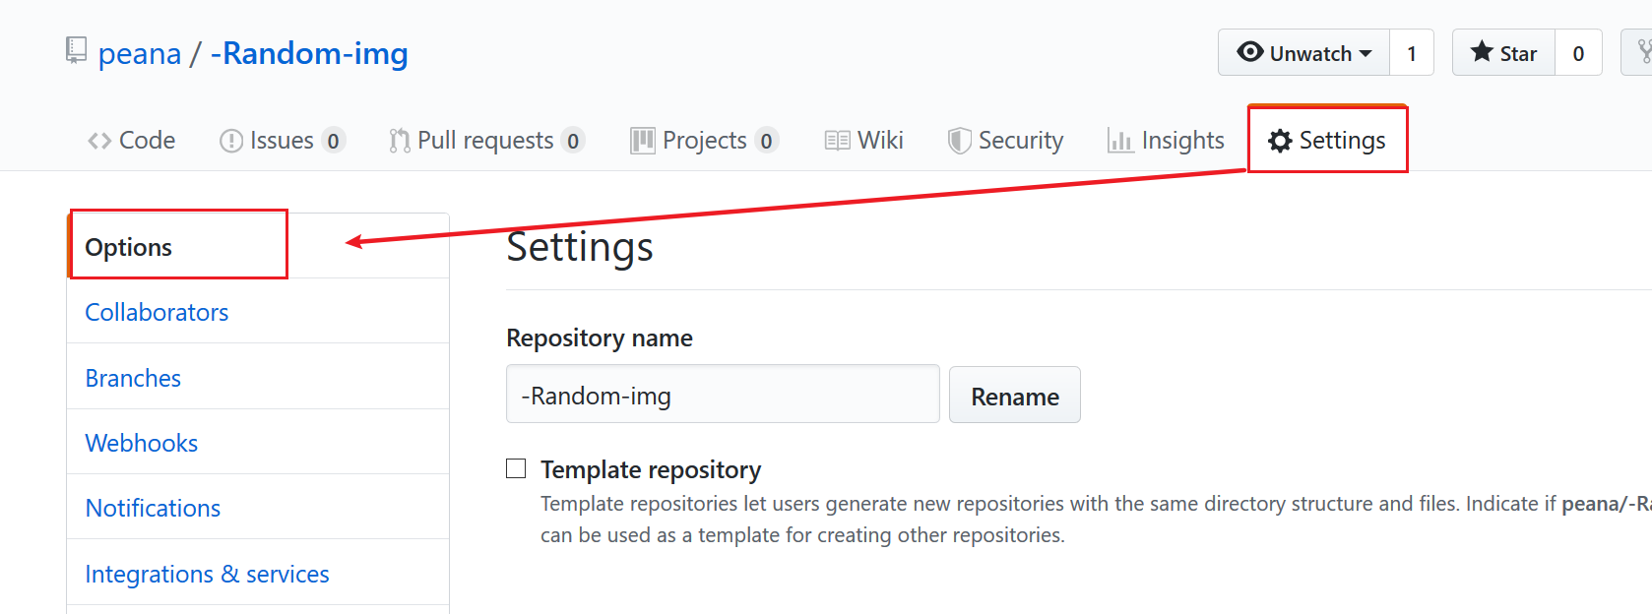The width and height of the screenshot is (1652, 614).
Task: Select Options in the settings sidebar
Action: click(258, 246)
